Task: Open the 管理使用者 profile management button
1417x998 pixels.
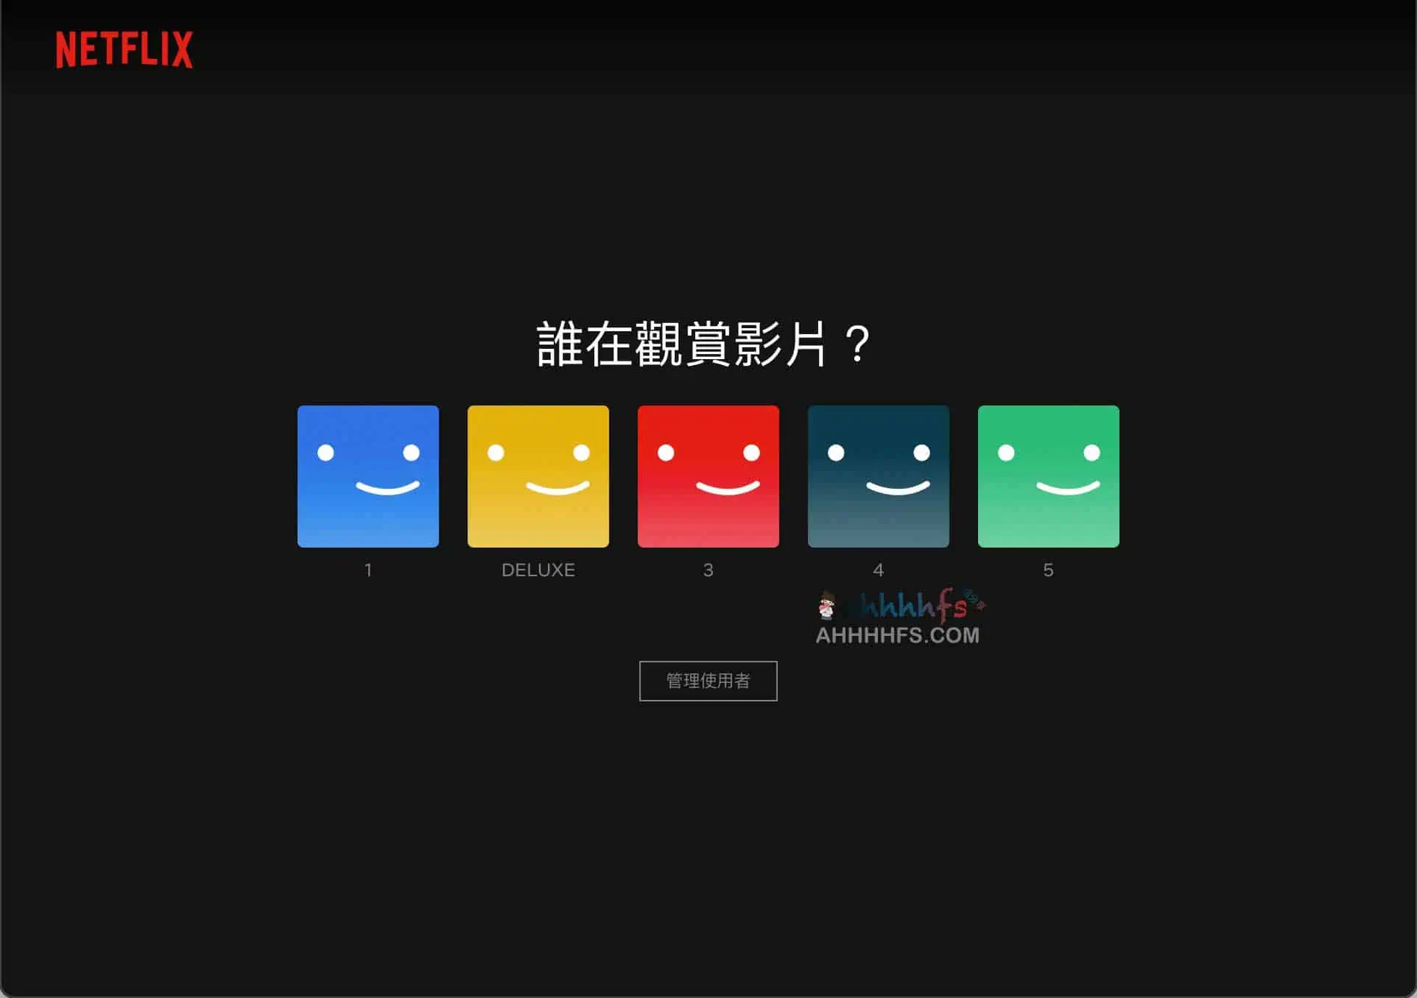Action: pyautogui.click(x=707, y=681)
